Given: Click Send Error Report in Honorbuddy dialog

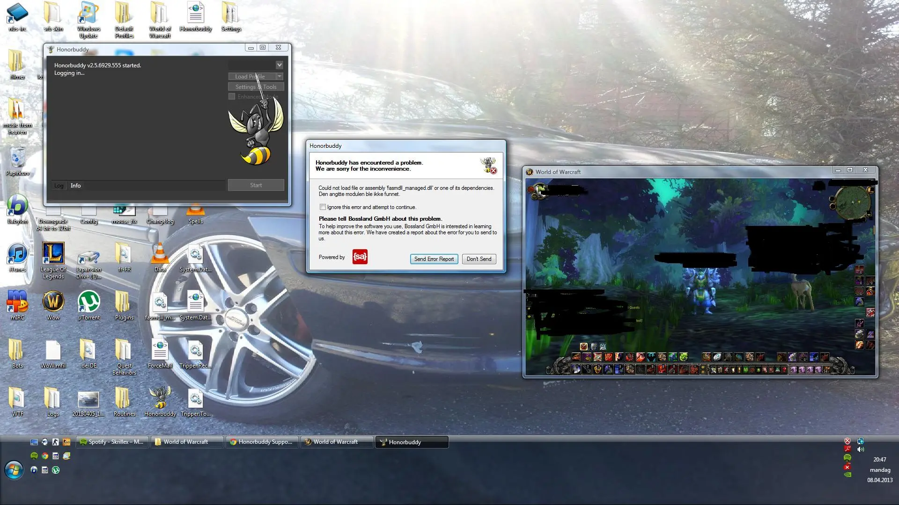Looking at the screenshot, I should coord(434,259).
